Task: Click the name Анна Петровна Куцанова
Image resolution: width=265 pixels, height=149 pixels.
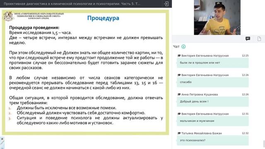Action: (200, 94)
